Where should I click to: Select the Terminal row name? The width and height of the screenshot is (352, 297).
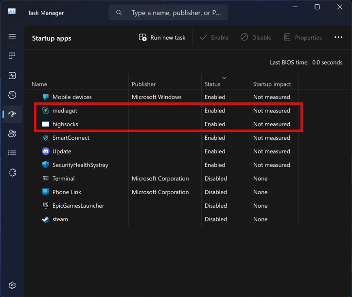64,179
